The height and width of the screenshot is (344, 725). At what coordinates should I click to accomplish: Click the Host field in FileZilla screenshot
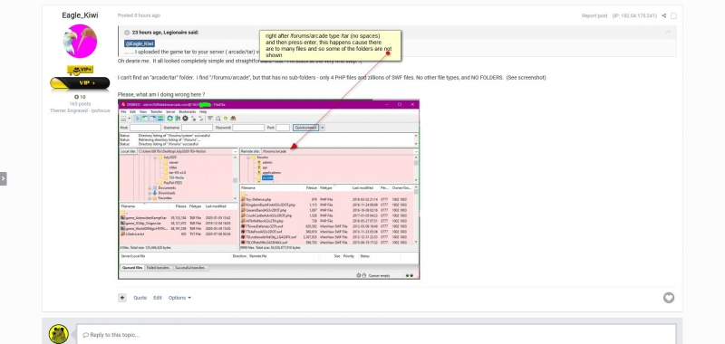pyautogui.click(x=145, y=128)
